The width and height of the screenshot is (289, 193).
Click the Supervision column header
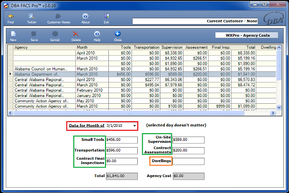172,47
